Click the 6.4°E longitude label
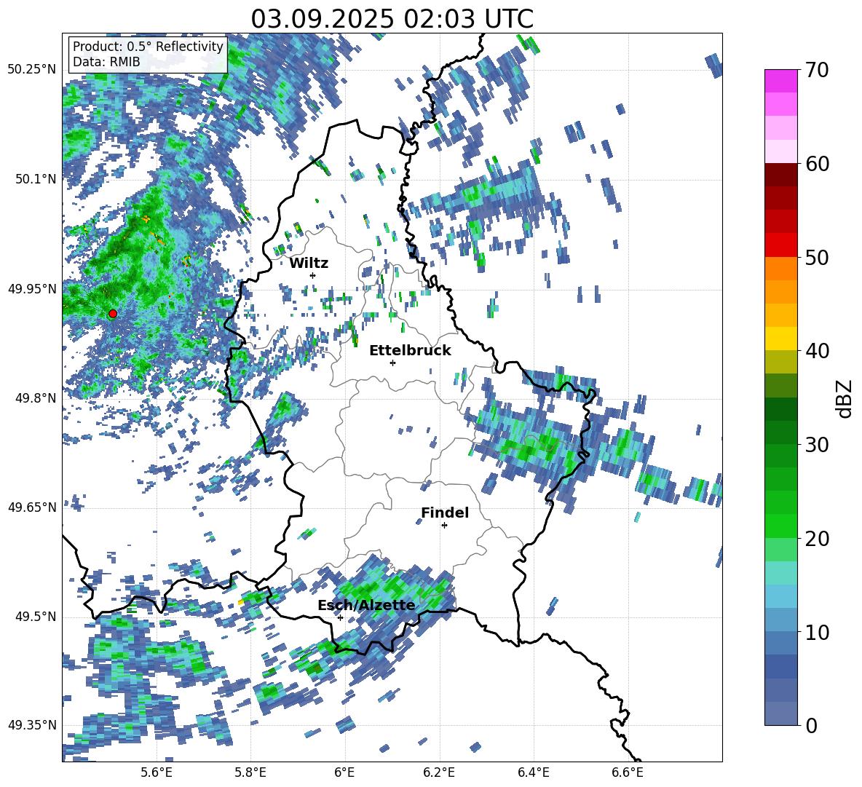Screen dimensions: 862x787 533,772
